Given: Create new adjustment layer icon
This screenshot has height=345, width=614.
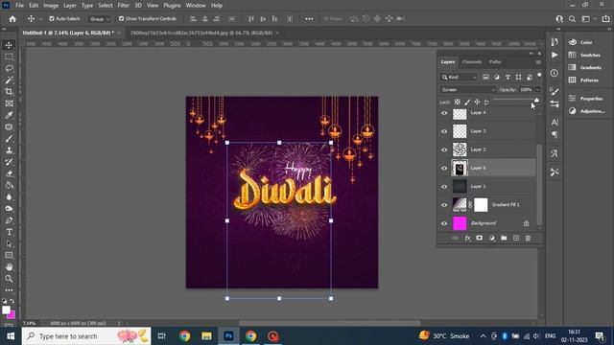Looking at the screenshot, I should pos(491,239).
